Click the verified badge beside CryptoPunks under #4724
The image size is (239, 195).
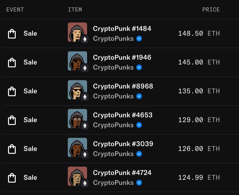139,183
